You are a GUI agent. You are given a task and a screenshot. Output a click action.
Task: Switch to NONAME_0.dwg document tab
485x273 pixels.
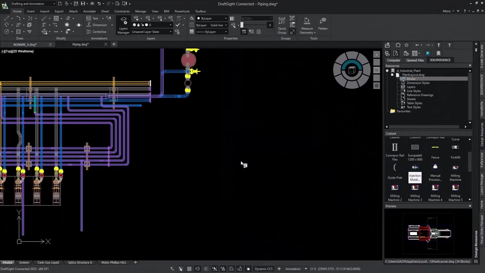tap(25, 44)
